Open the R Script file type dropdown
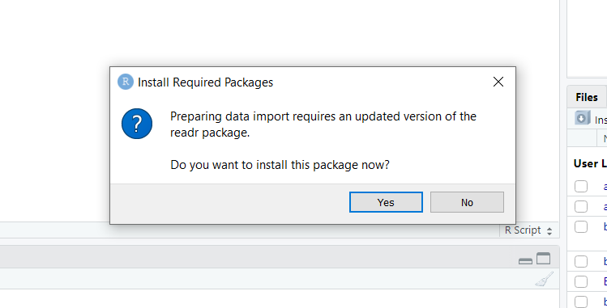Image resolution: width=607 pixels, height=308 pixels. pyautogui.click(x=528, y=230)
